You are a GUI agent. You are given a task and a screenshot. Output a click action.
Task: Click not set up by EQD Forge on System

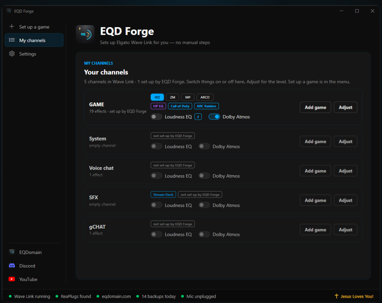pyautogui.click(x=173, y=136)
